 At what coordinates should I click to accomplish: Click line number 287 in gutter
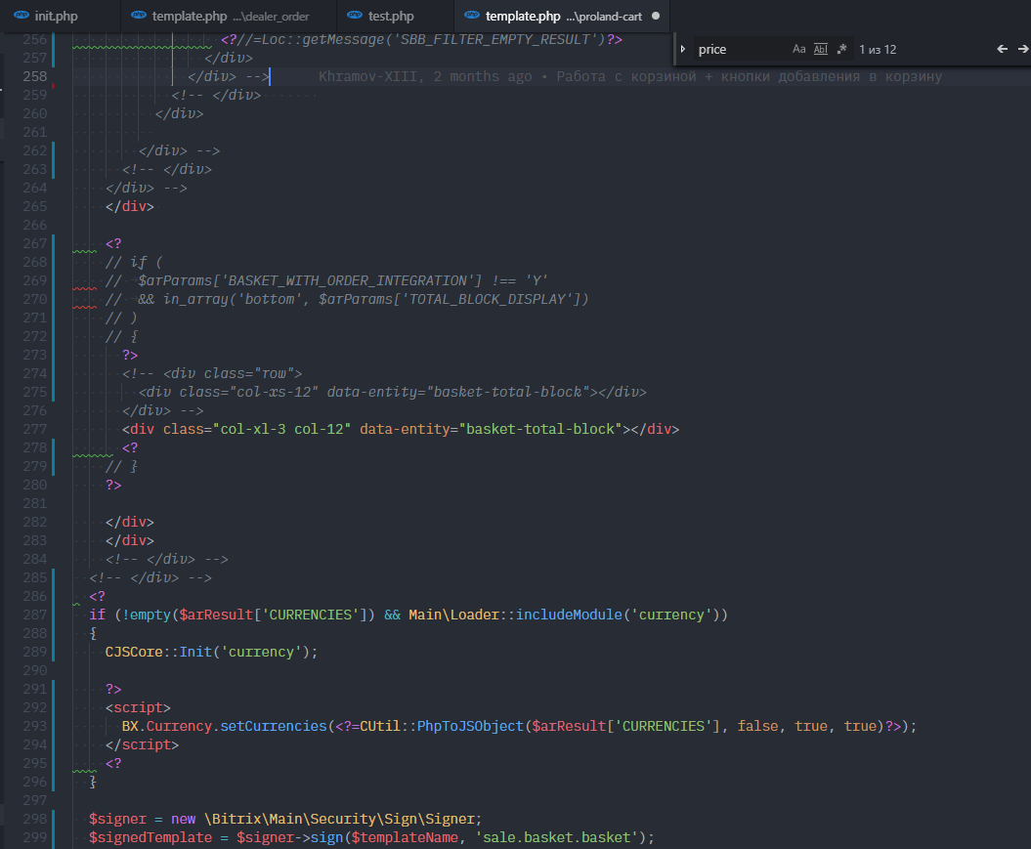(x=34, y=615)
